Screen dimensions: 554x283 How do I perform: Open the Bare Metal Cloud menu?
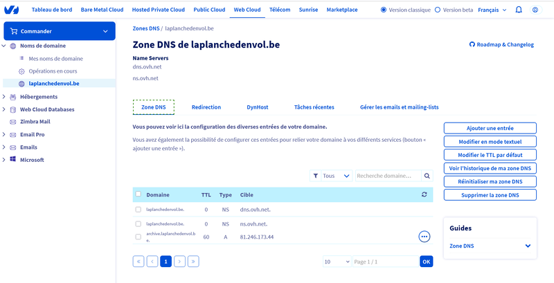pos(102,10)
